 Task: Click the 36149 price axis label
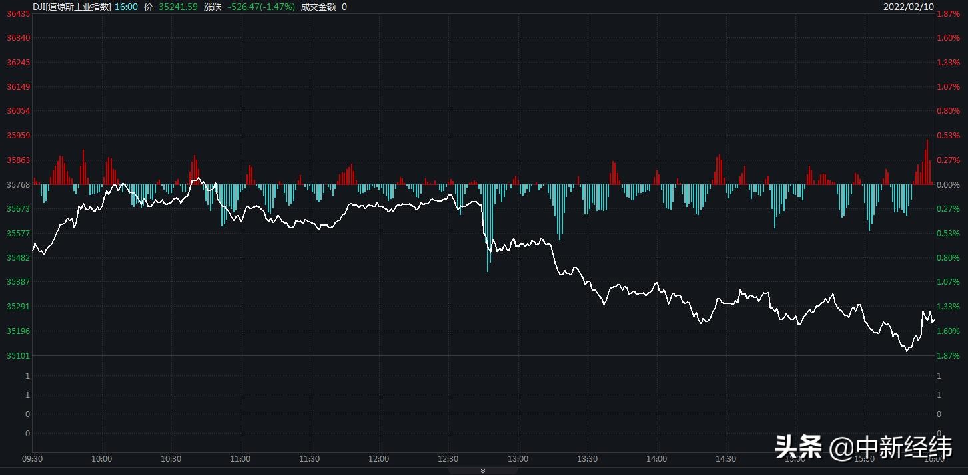coord(18,87)
